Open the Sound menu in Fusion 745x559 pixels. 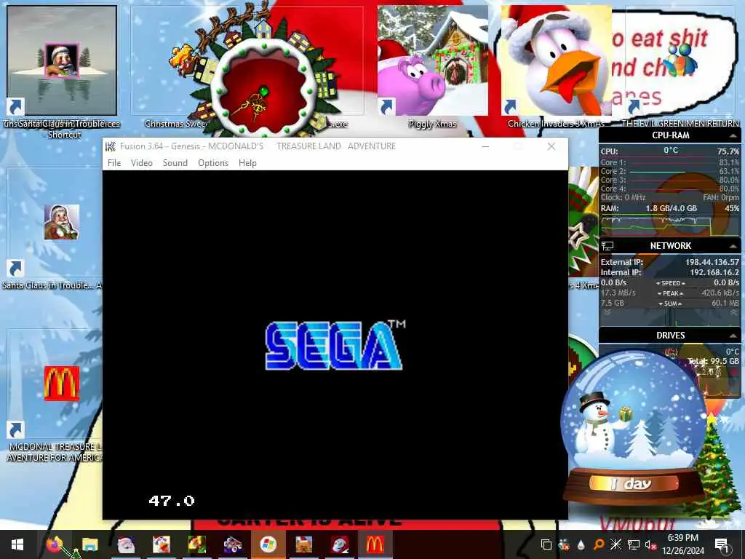[175, 162]
